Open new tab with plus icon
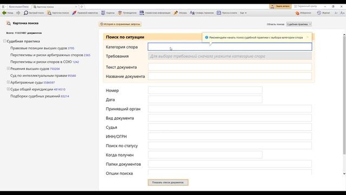The width and height of the screenshot is (346, 195). 82,6
